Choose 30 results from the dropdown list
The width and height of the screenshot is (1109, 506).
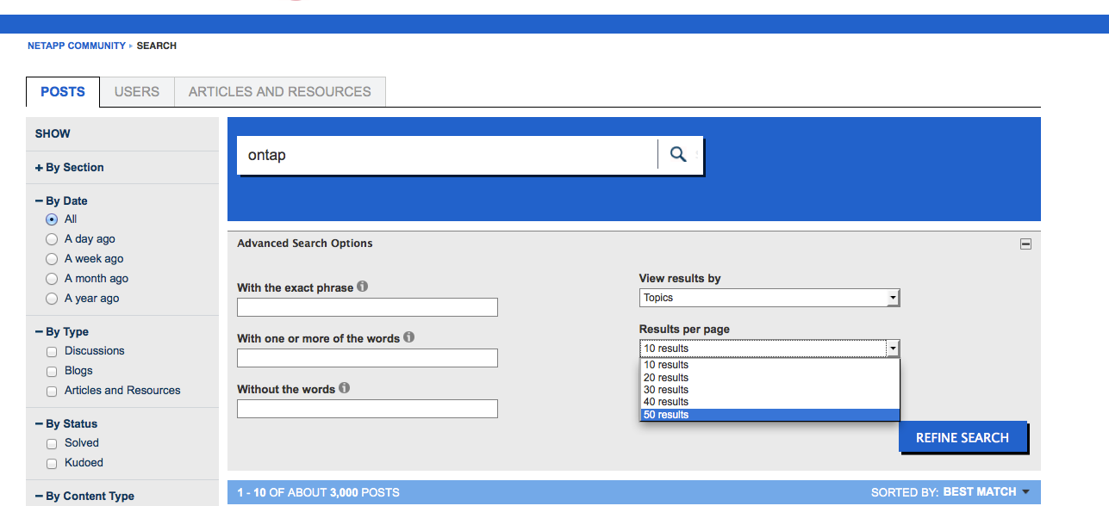pyautogui.click(x=769, y=390)
